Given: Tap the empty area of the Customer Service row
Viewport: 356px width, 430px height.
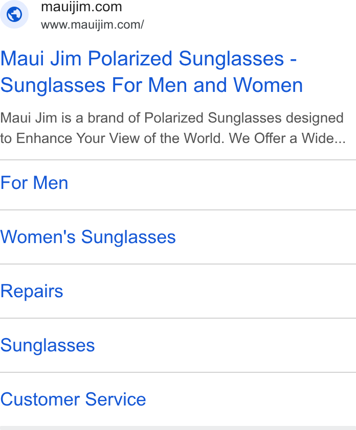Looking at the screenshot, I should pyautogui.click(x=251, y=399).
